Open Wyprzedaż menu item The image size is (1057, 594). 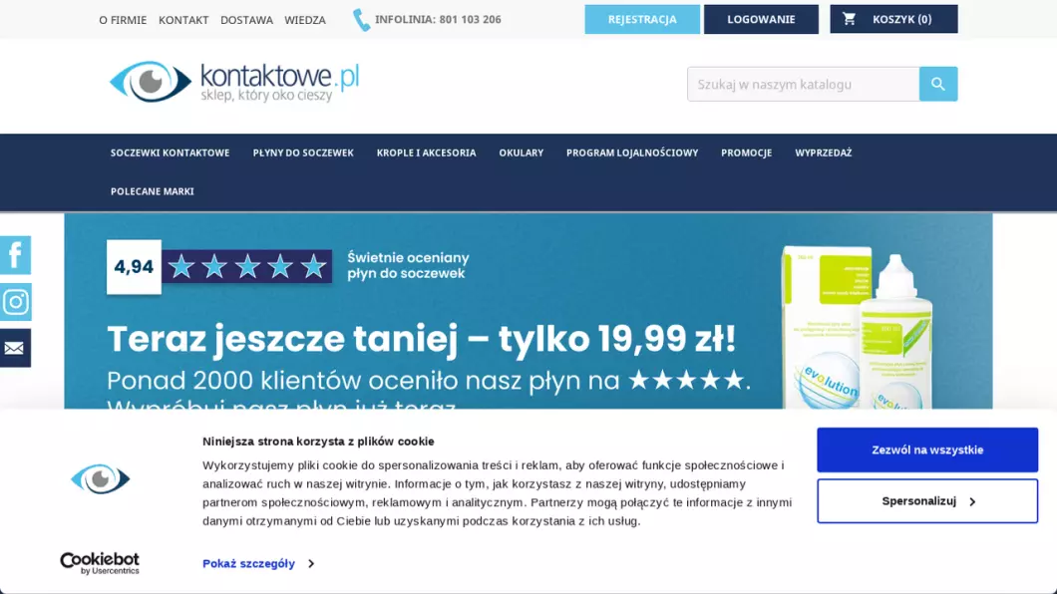[823, 152]
